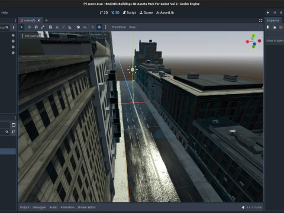Select the Inspector tab
Screen dimensions: 284x213
click(273, 21)
